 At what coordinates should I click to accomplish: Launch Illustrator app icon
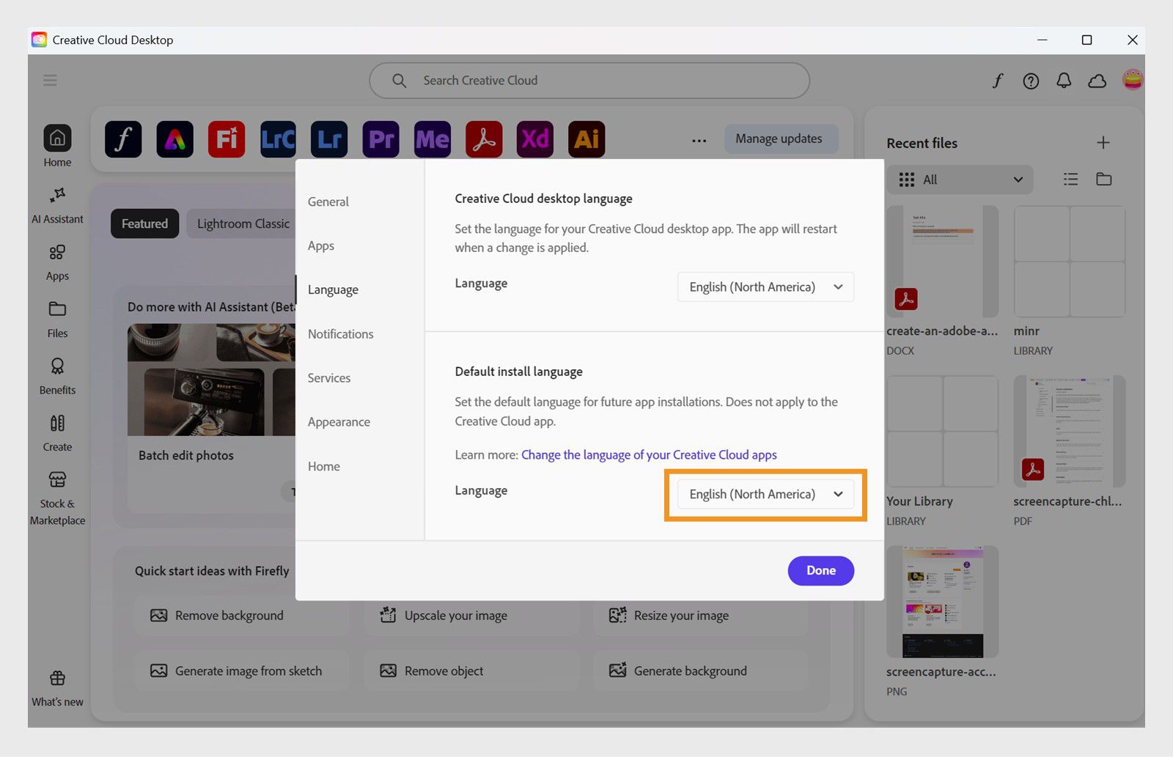click(x=586, y=139)
